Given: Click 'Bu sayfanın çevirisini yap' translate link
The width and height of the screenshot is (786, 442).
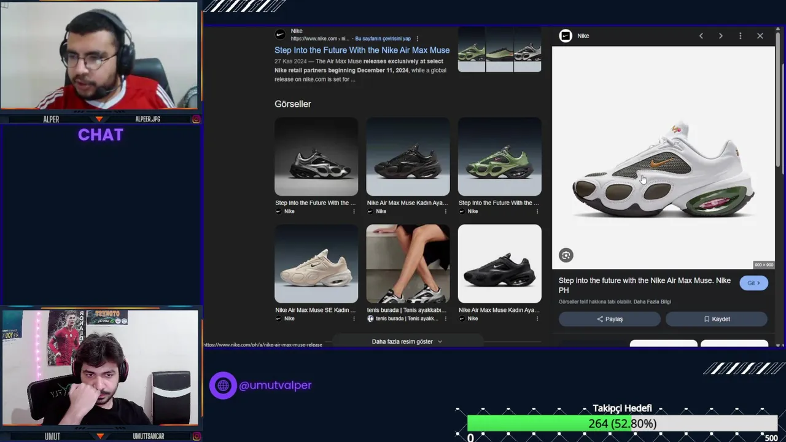Looking at the screenshot, I should point(383,39).
